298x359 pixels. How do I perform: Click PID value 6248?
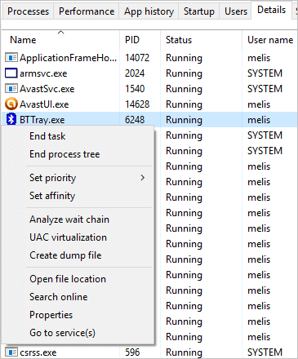[x=135, y=120]
